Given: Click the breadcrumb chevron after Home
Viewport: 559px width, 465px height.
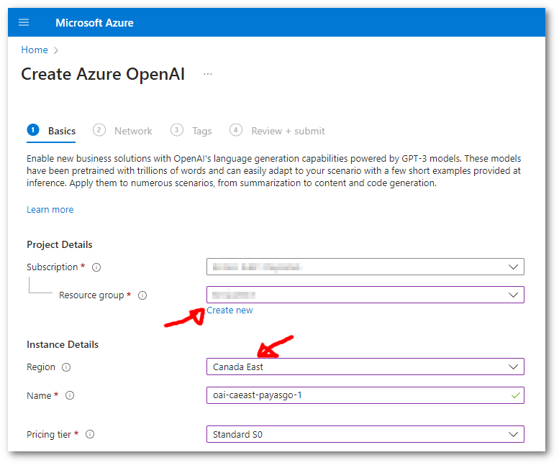Looking at the screenshot, I should 55,50.
